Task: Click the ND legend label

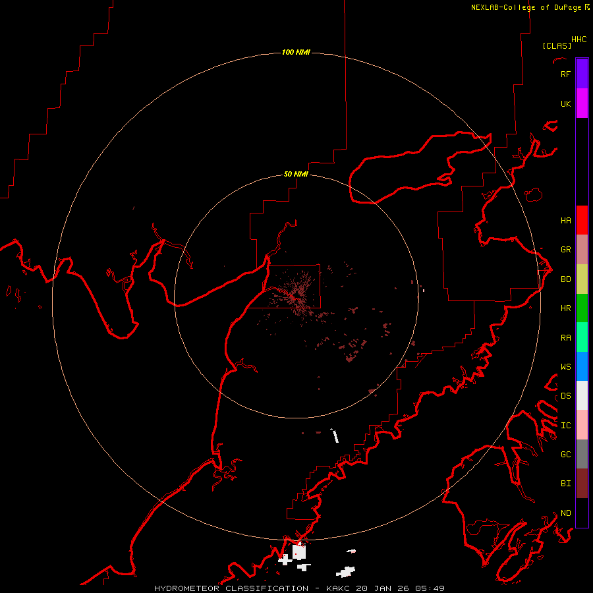Action: pos(565,513)
